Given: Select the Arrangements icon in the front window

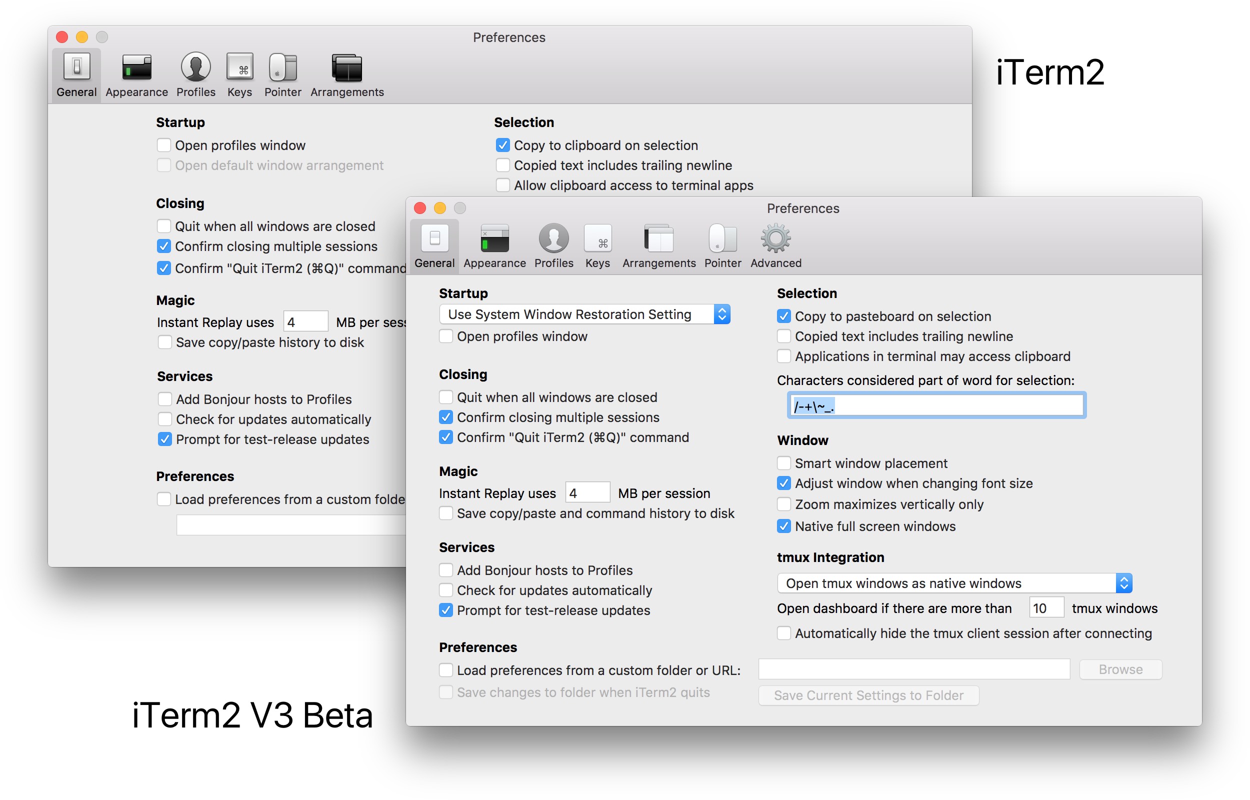Looking at the screenshot, I should coord(658,239).
